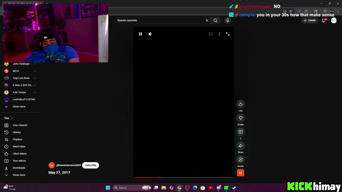Switch to OBS Studio in the taskbar

click(x=187, y=188)
